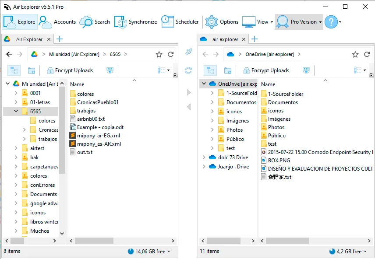Expand the 0001 folder in tree
Viewport: 375px width, 259px height.
[16, 93]
